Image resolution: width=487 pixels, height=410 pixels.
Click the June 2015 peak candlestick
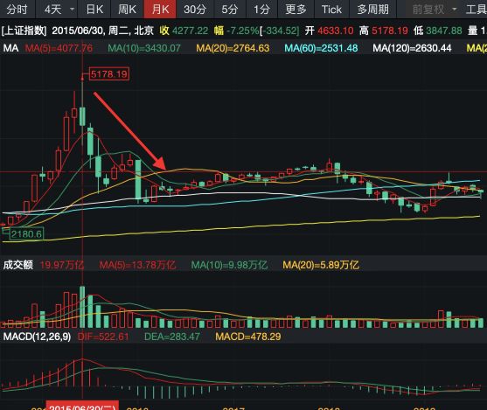[82, 116]
